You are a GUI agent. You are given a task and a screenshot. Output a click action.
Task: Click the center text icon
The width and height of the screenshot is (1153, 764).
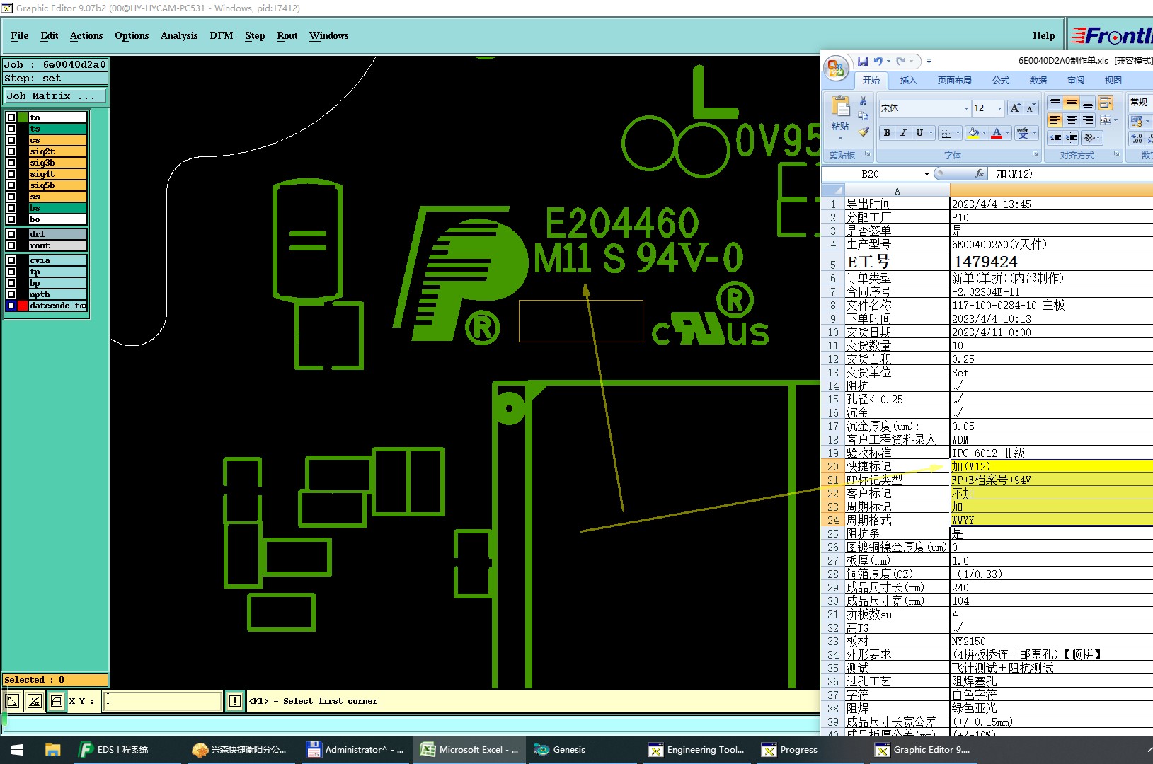1071,120
